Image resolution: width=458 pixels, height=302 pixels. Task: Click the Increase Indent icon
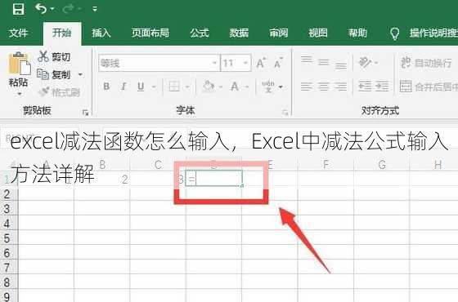click(x=383, y=87)
